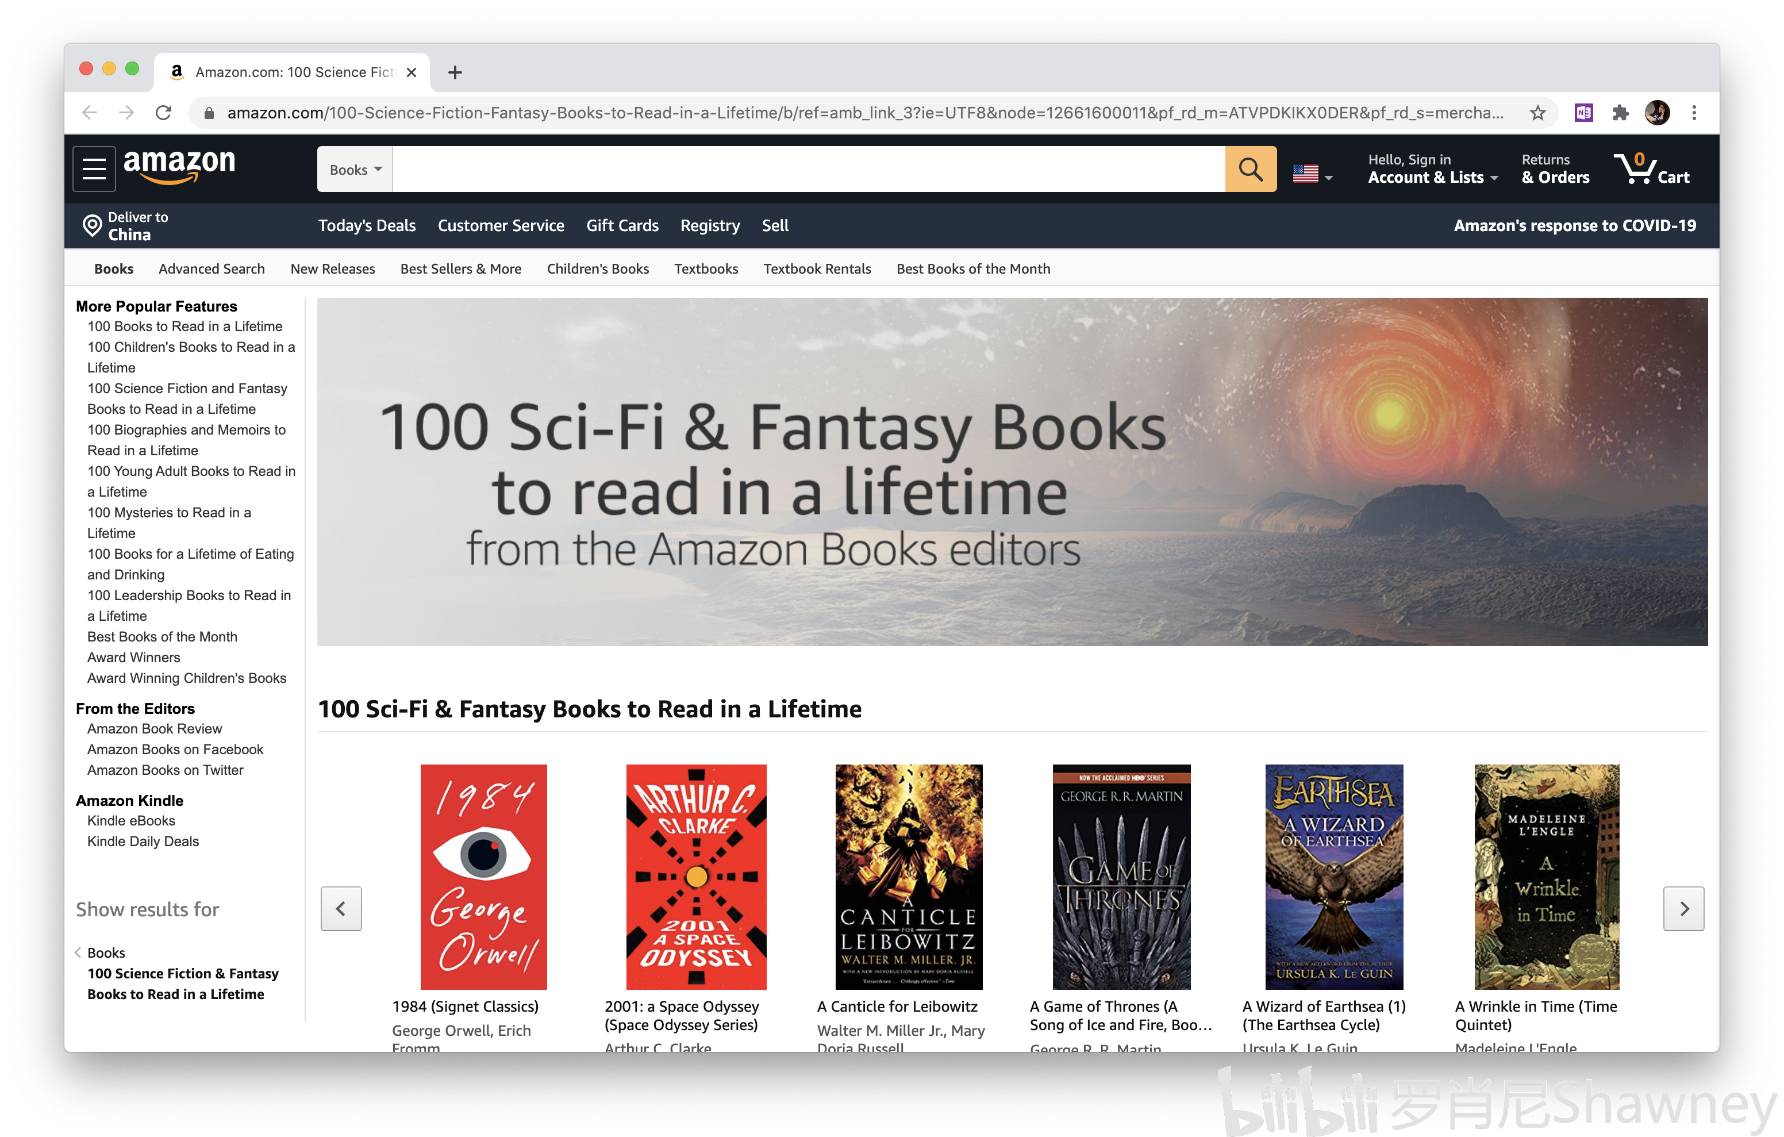Click the orange search magnifier button
The width and height of the screenshot is (1784, 1137).
point(1251,169)
